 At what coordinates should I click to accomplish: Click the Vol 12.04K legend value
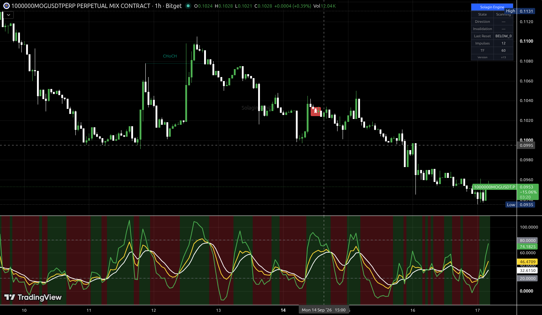[324, 6]
